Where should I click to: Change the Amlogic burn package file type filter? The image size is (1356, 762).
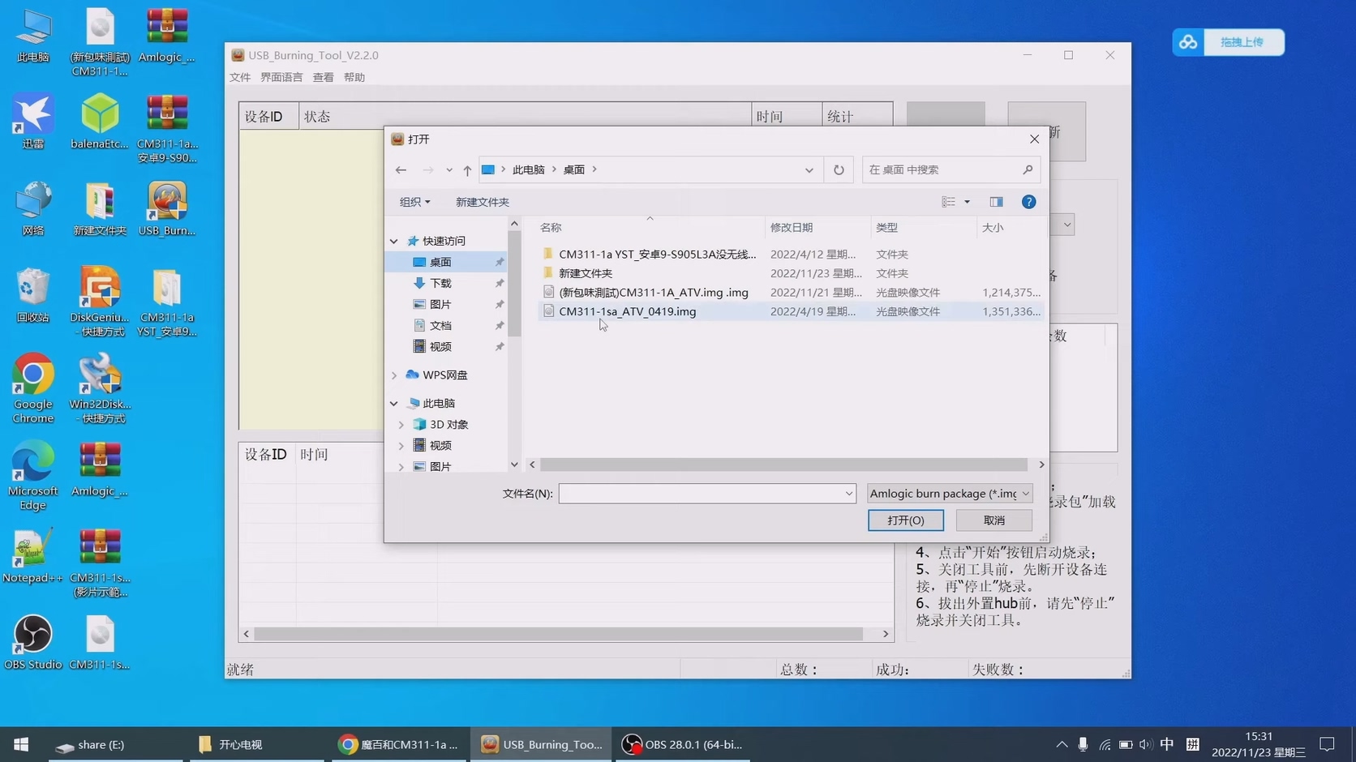(949, 493)
